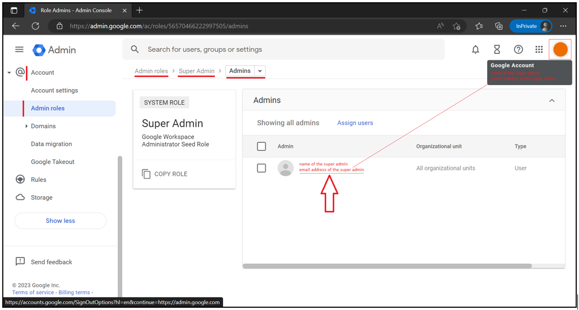Open a new browser tab
The height and width of the screenshot is (310, 579).
coord(139,10)
